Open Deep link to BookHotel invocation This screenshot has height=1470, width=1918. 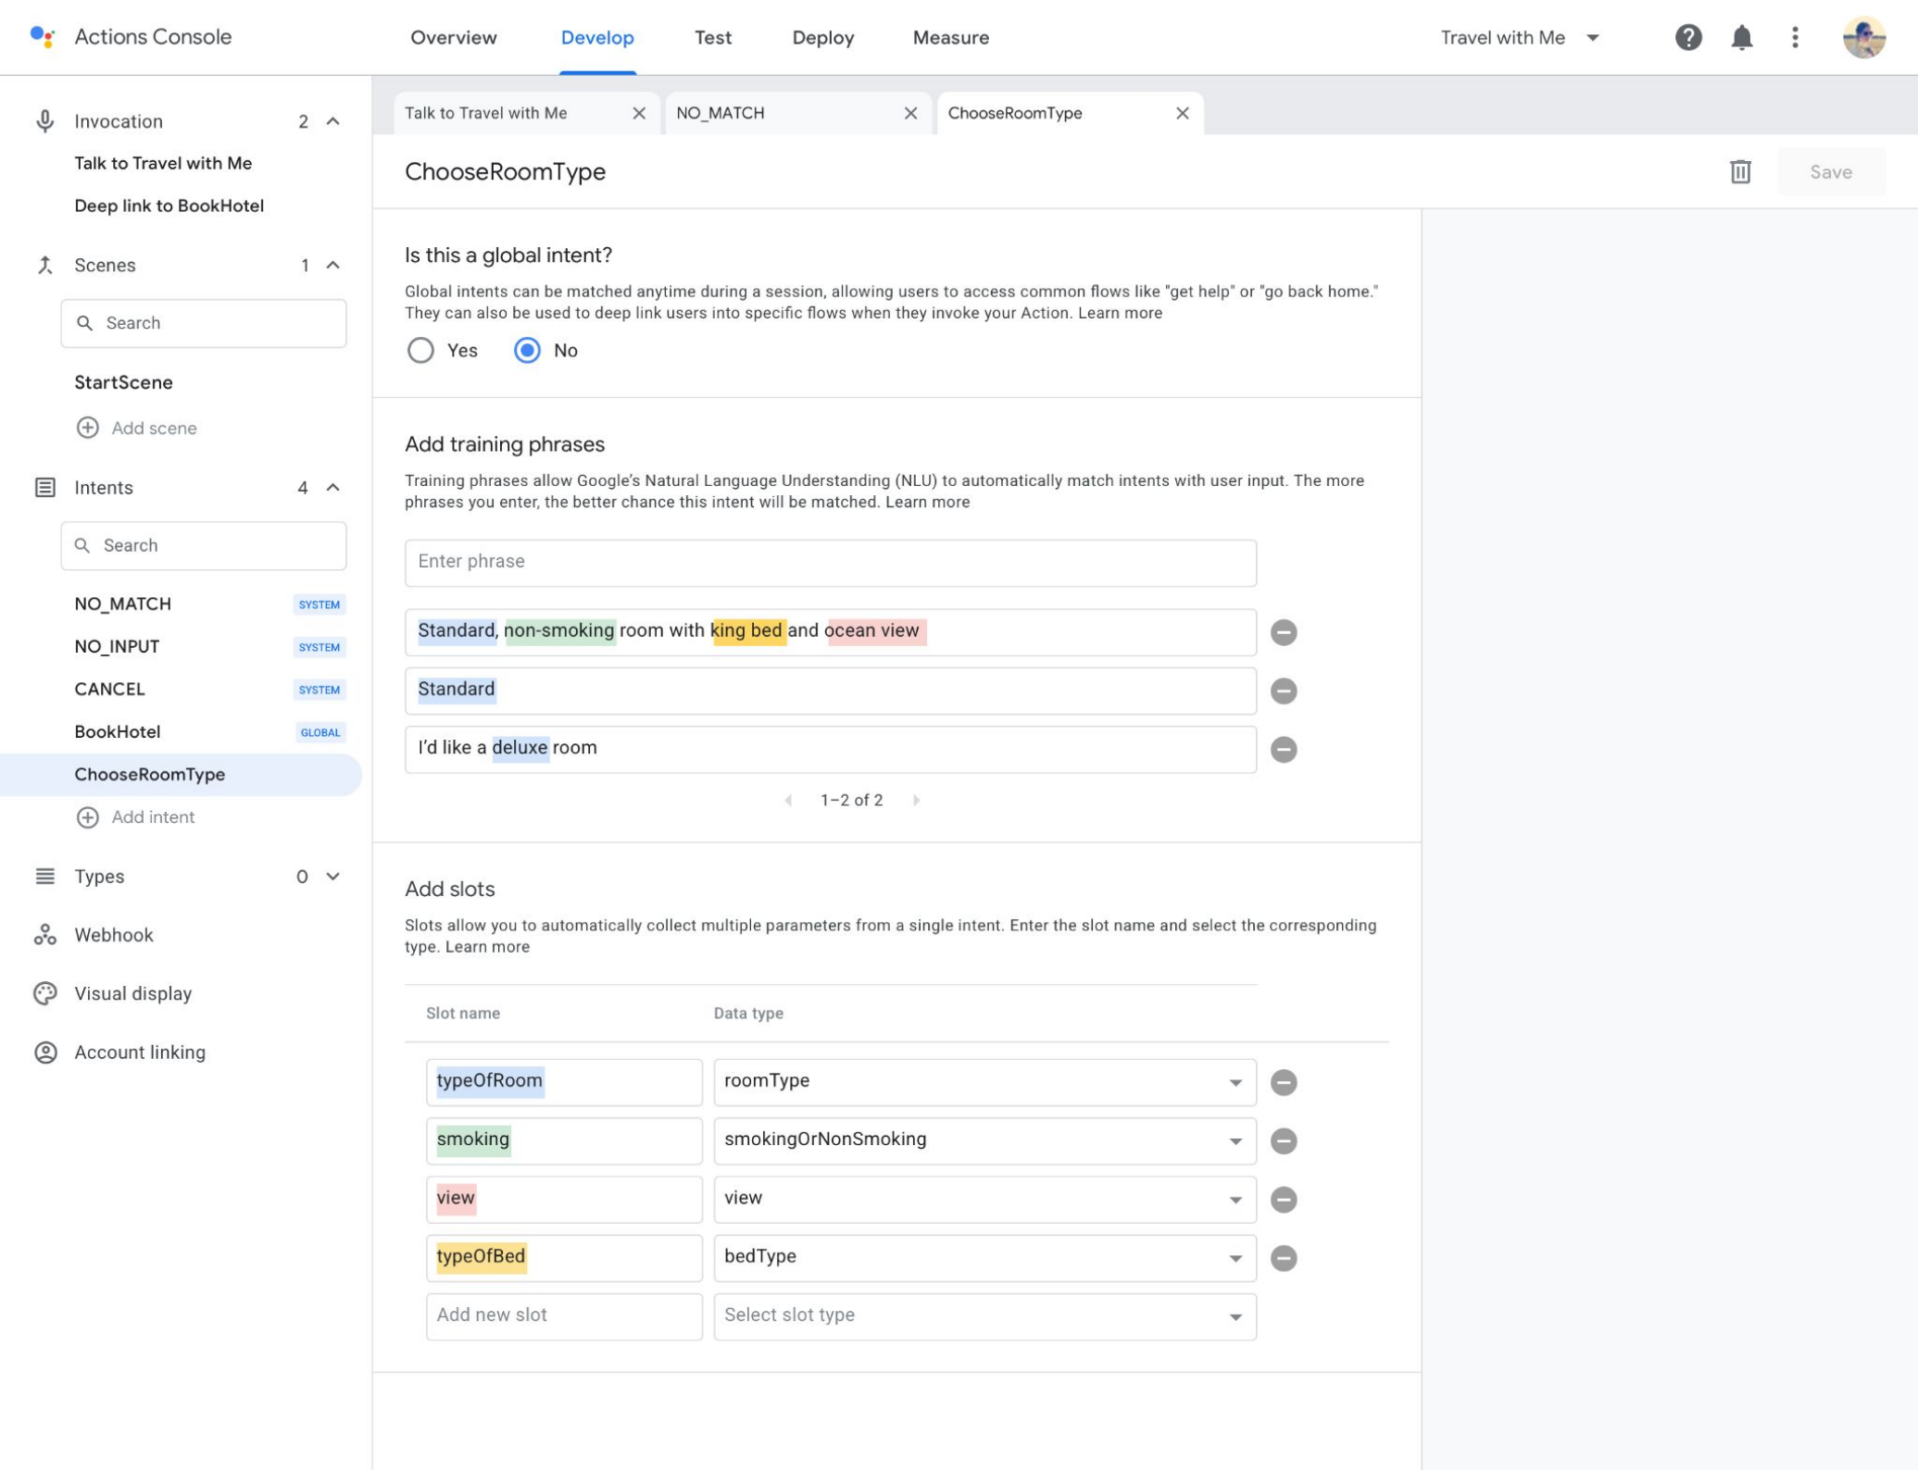coord(169,206)
